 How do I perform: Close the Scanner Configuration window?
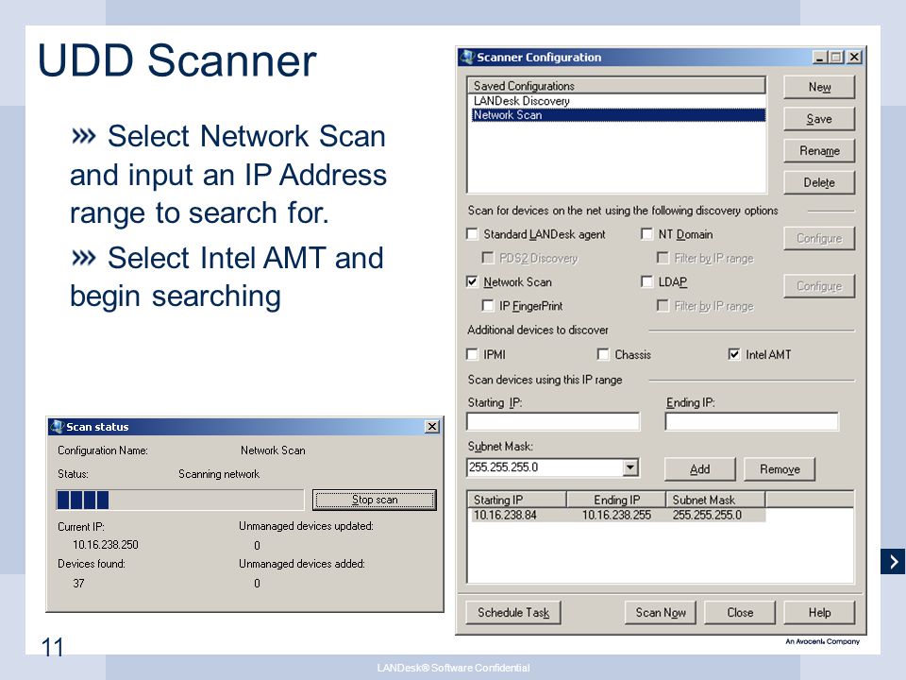click(x=854, y=57)
